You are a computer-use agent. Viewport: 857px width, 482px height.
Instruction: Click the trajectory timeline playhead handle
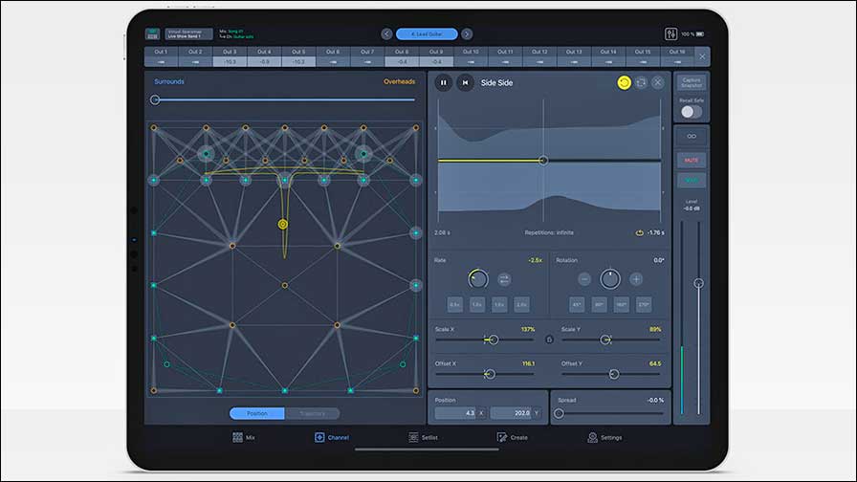click(543, 161)
